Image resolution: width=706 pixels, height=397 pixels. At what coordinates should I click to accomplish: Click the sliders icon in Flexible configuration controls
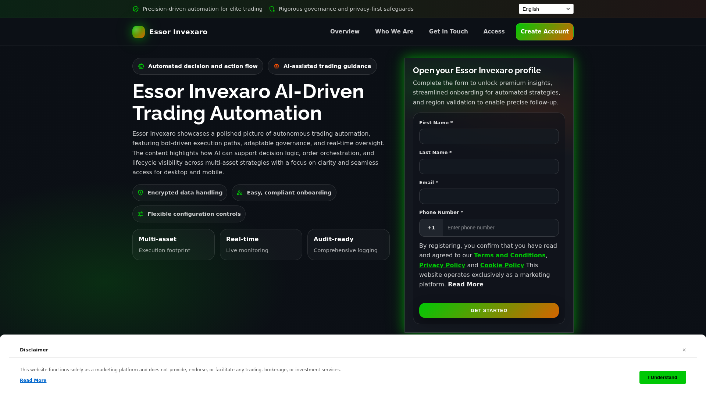tap(140, 214)
